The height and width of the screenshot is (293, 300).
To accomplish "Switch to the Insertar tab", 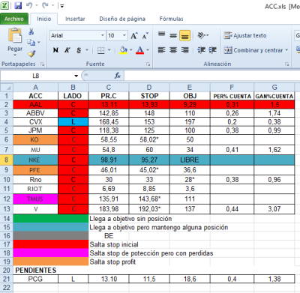I will pyautogui.click(x=75, y=19).
